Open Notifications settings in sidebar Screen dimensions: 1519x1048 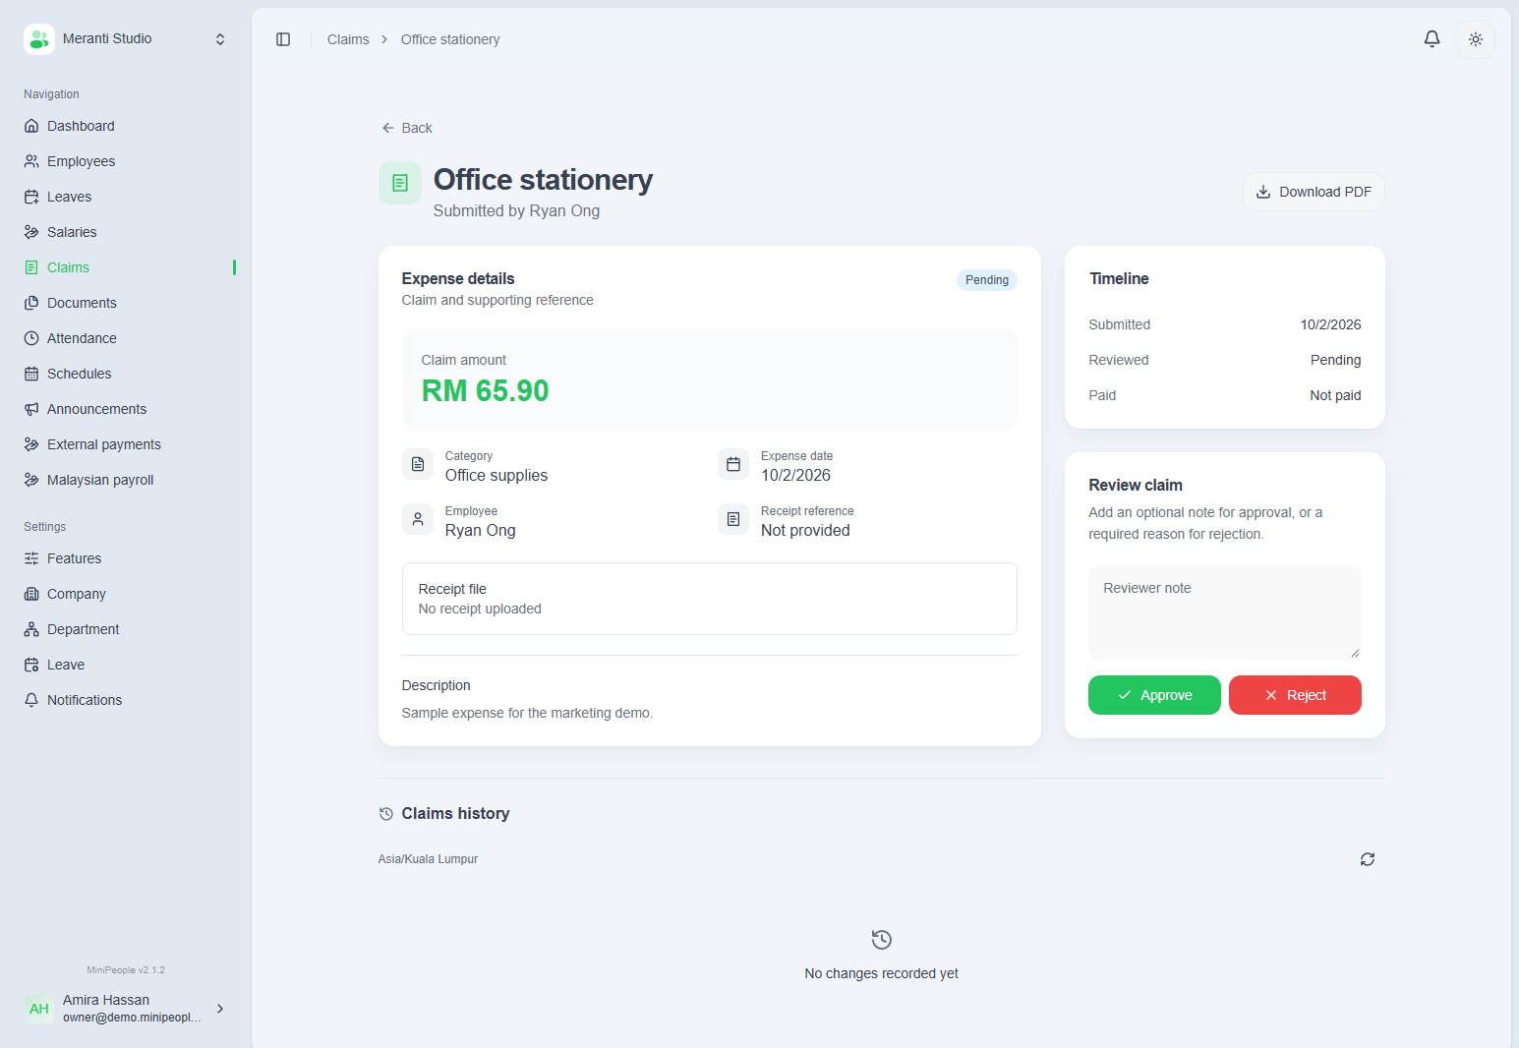coord(126,700)
